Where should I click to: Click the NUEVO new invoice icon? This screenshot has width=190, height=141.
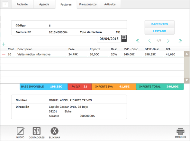(21, 131)
